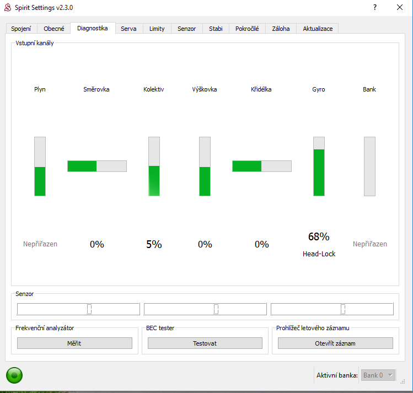This screenshot has height=393, width=413.
Task: Open the Obecné tab
Action: (54, 29)
